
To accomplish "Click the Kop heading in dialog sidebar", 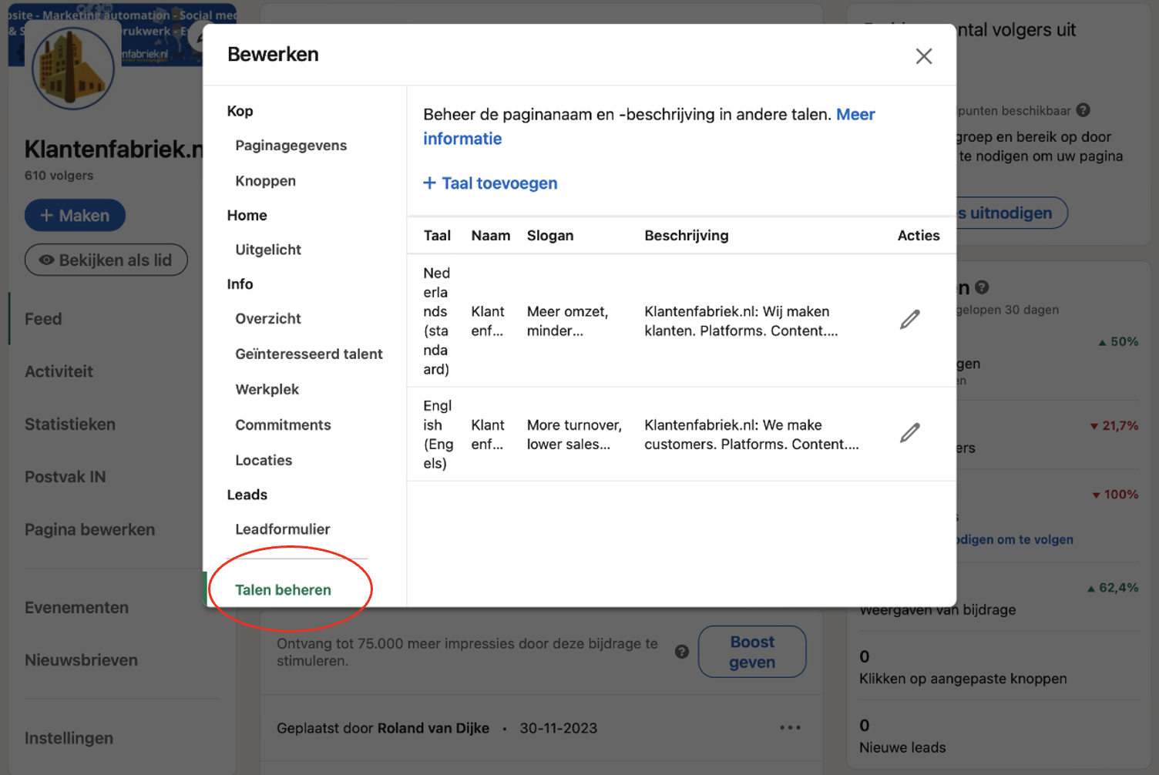I will pos(240,111).
